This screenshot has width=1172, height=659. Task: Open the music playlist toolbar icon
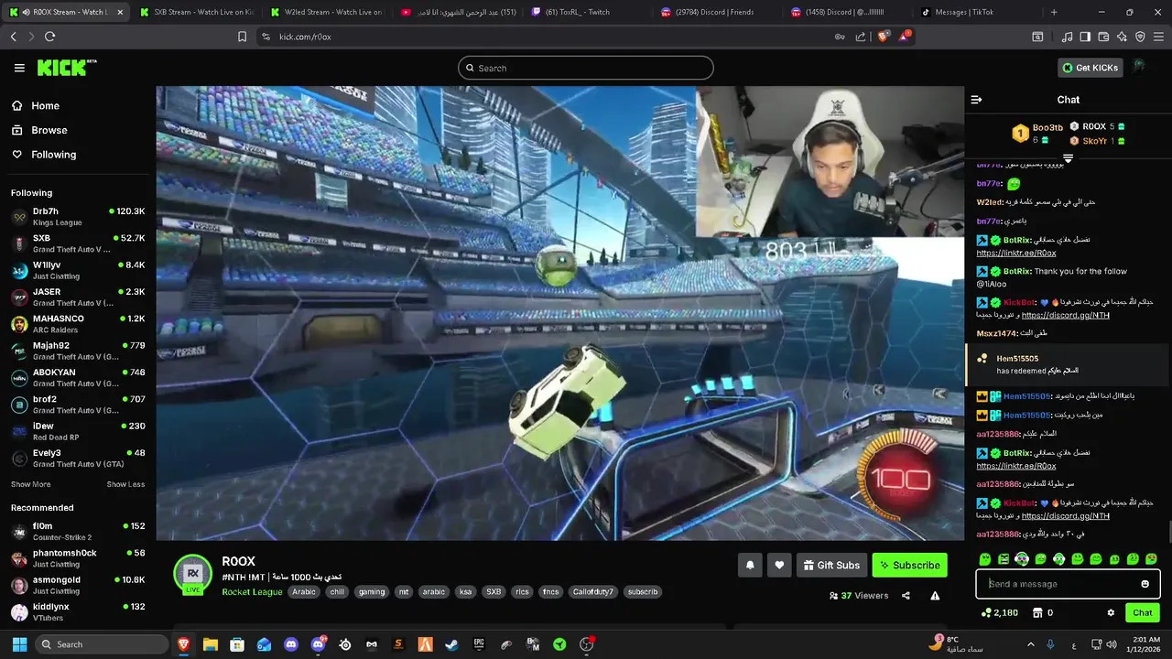1067,37
